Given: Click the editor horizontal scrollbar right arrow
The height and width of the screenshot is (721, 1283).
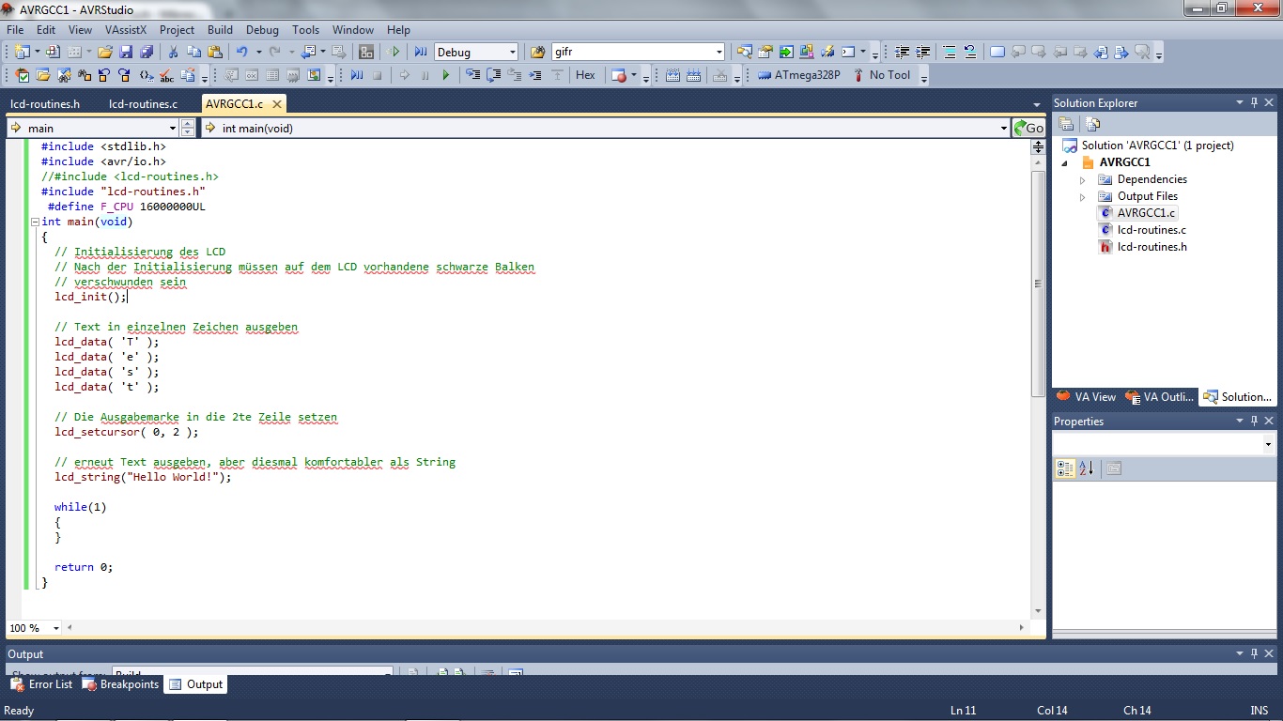Looking at the screenshot, I should [1023, 628].
